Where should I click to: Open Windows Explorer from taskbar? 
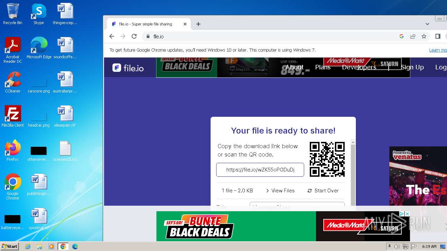coord(39,246)
